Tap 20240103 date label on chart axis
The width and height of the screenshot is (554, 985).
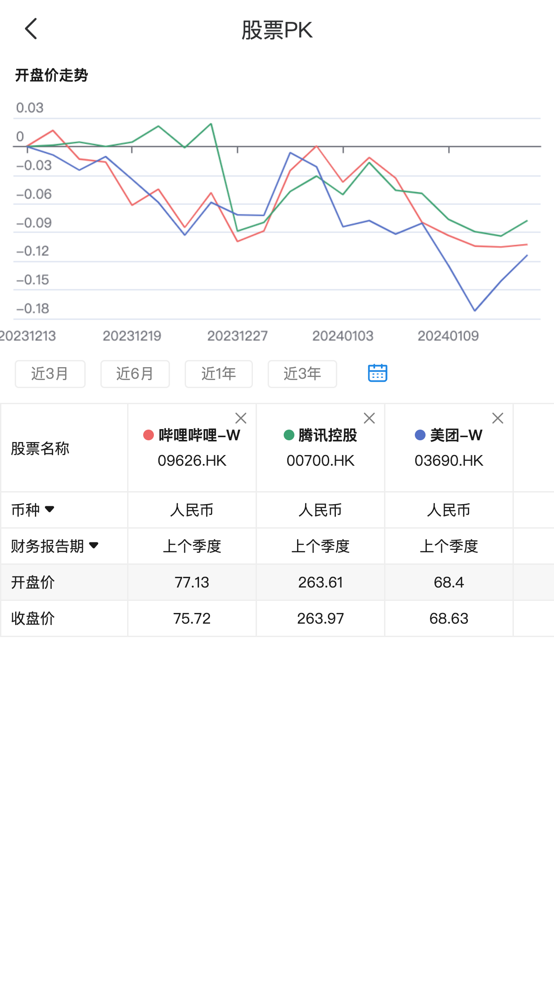tap(343, 336)
